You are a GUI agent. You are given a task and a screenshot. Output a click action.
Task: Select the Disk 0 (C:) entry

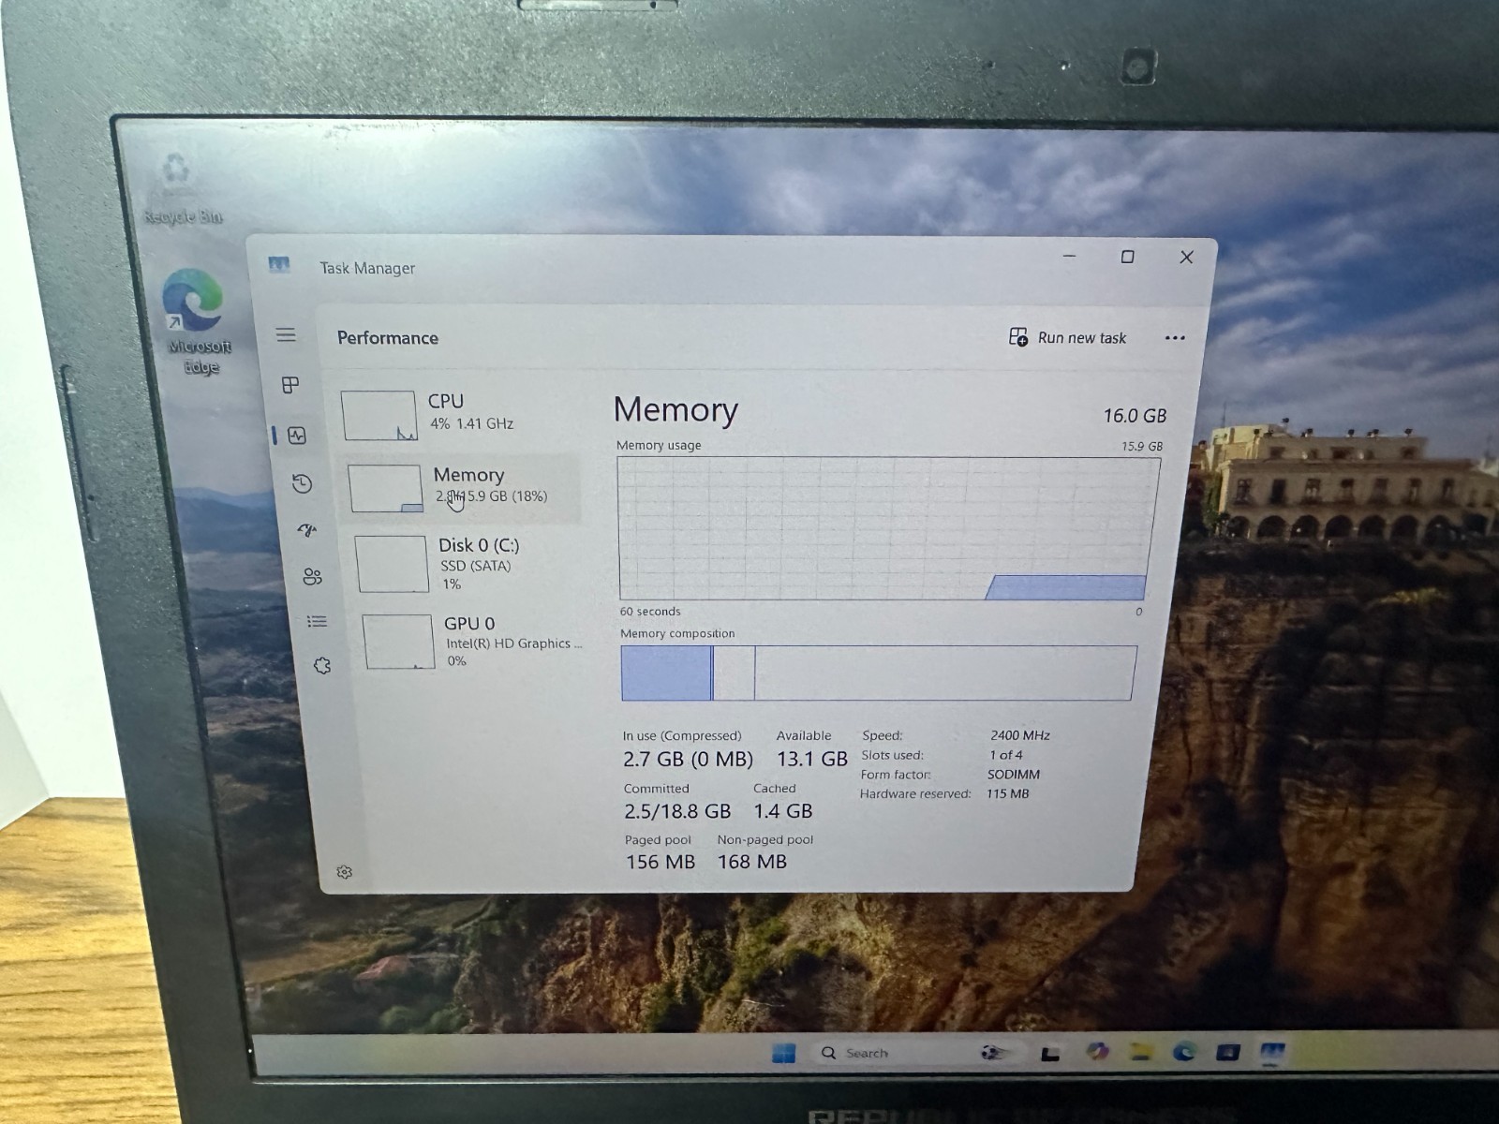[x=468, y=564]
